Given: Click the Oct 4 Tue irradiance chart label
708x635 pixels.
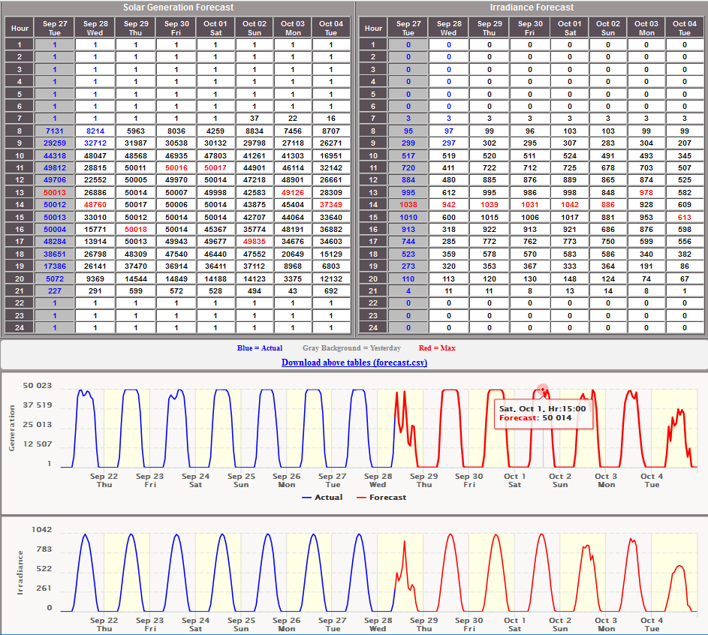Looking at the screenshot, I should 652,624.
